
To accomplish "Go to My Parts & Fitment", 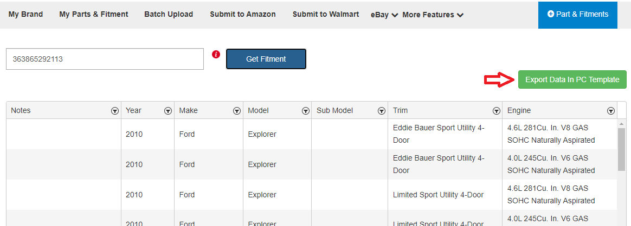I will coord(94,14).
